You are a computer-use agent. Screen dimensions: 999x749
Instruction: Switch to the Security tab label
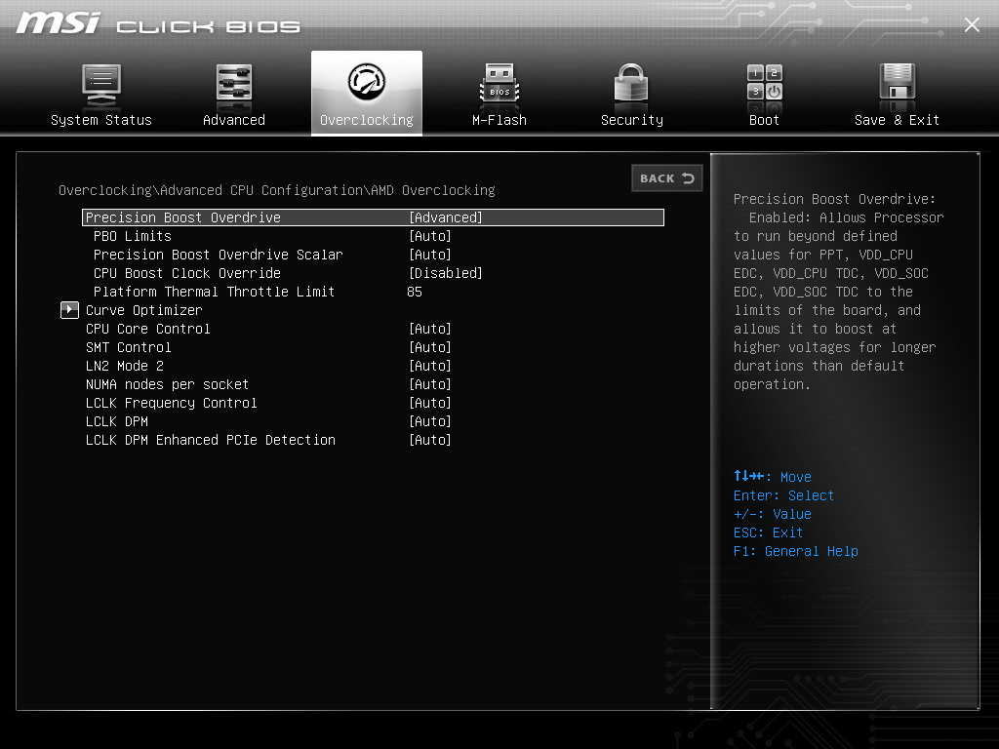pos(632,120)
